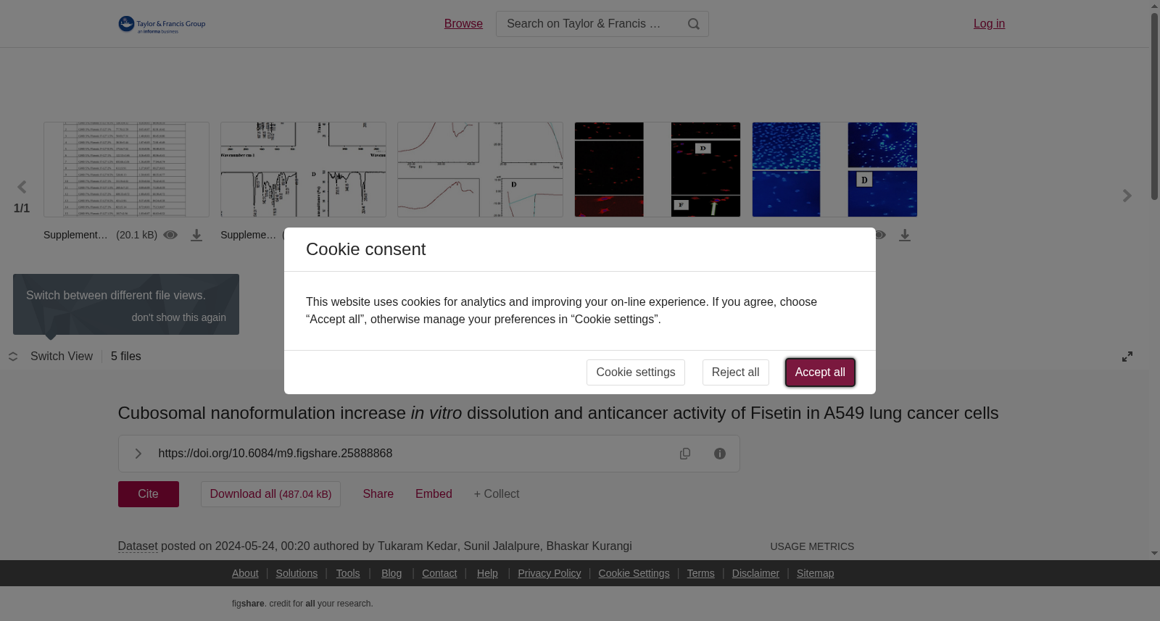This screenshot has height=621, width=1160.
Task: Click the 5 files count text
Action: 126,357
